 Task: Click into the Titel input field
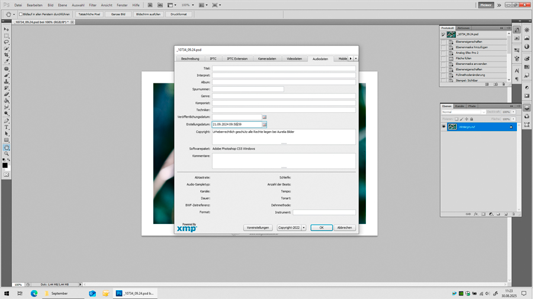click(x=284, y=69)
